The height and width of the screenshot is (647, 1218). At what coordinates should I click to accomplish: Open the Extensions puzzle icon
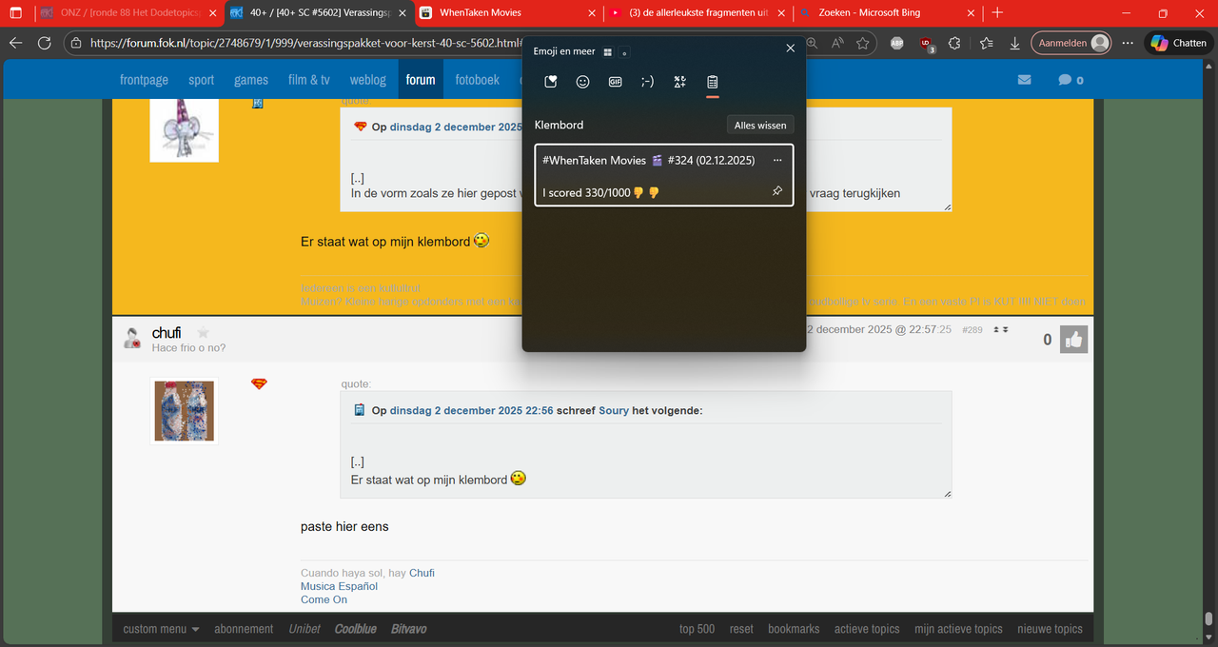955,43
